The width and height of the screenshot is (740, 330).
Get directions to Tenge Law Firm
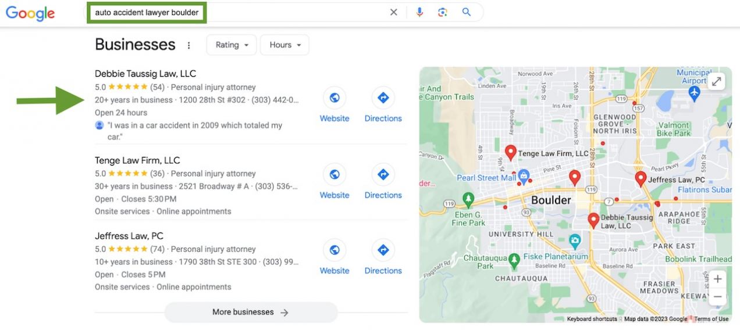[383, 174]
